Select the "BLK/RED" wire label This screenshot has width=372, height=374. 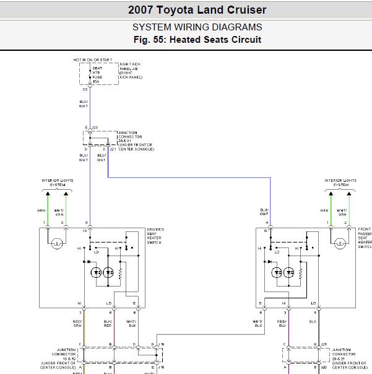[108, 323]
